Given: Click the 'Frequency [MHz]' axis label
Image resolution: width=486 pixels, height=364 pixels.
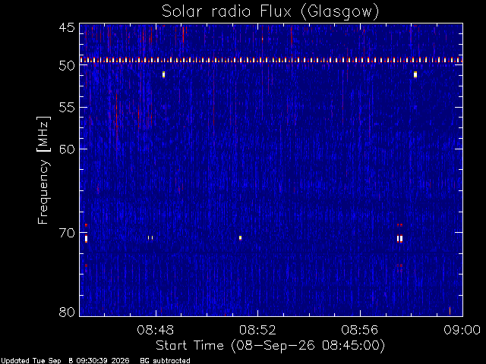Looking at the screenshot, I should point(43,170).
